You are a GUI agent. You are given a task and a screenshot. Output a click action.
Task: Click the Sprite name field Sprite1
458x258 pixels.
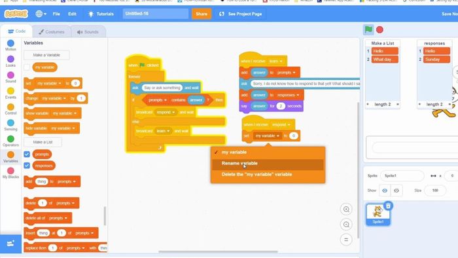[402, 175]
